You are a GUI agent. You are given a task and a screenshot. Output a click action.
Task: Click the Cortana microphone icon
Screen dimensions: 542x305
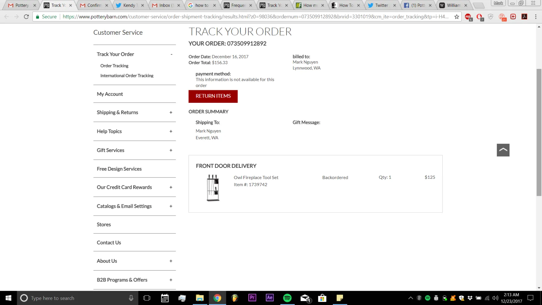(x=131, y=298)
